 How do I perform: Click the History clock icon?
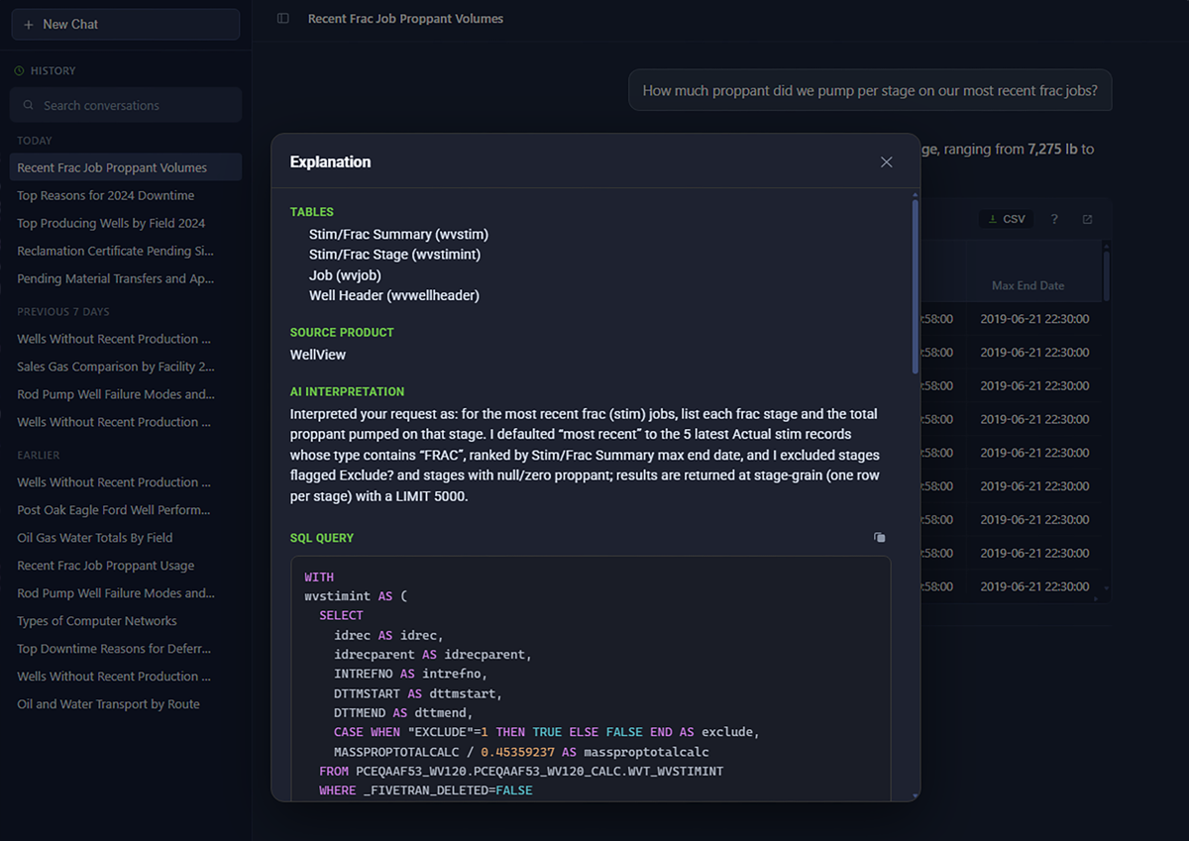19,71
